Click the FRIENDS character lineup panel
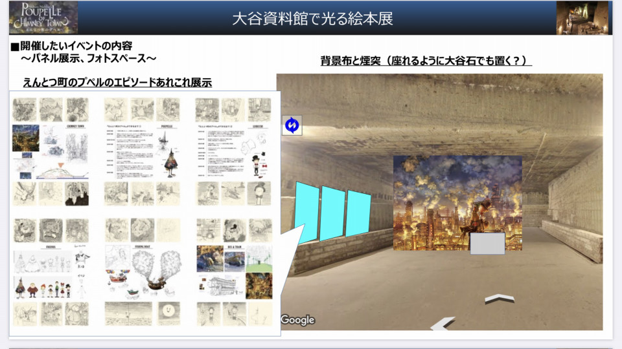Image resolution: width=622 pixels, height=349 pixels. point(51,273)
